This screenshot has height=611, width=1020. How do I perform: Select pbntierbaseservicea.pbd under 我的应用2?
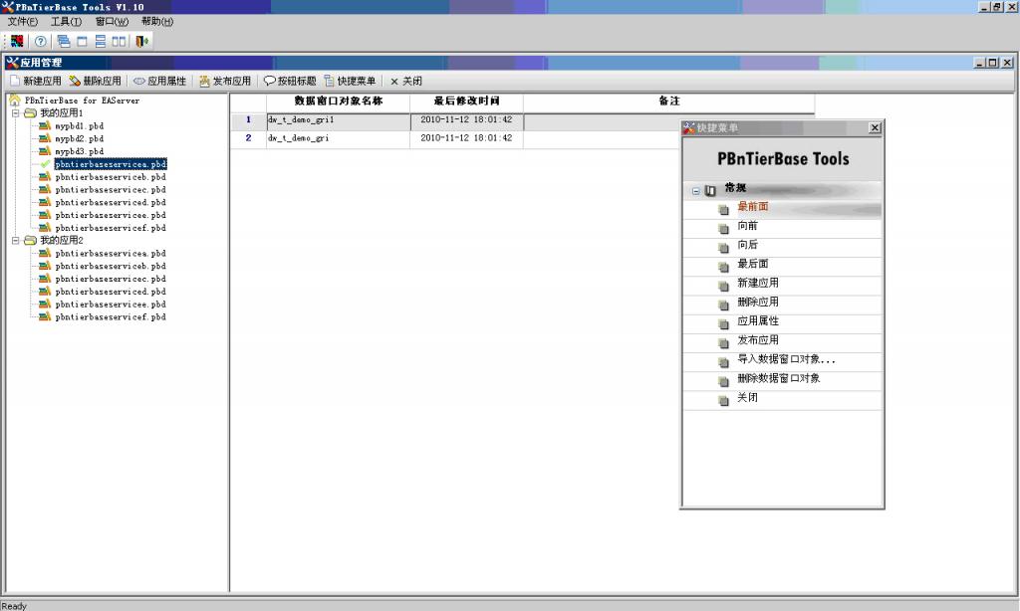pyautogui.click(x=111, y=254)
